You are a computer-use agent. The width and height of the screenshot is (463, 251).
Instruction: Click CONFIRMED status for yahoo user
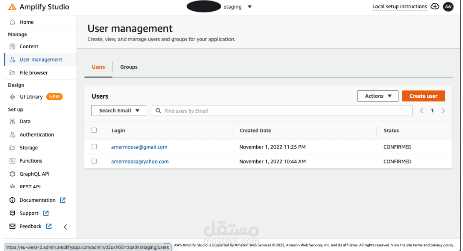(x=398, y=162)
